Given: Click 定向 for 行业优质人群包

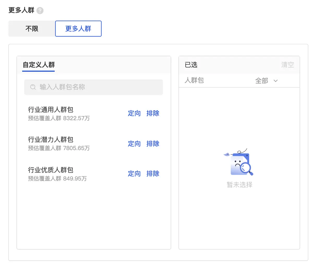Looking at the screenshot, I should 134,174.
